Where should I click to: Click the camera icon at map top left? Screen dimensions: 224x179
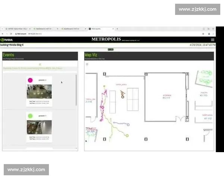click(105, 74)
